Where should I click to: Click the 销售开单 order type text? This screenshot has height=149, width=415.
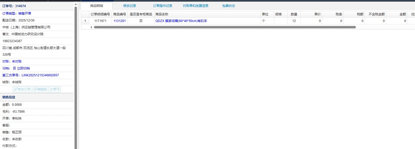(25, 14)
